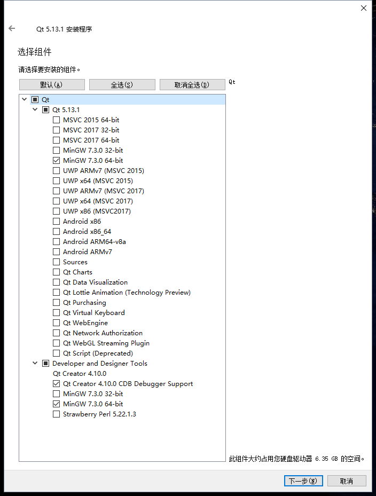Check Qt Purchasing checkbox
Screen dimensions: 376x496
[x=56, y=302]
